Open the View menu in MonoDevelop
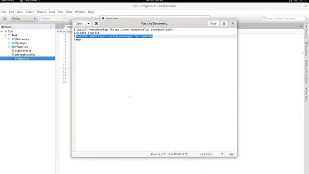 (x=19, y=12)
